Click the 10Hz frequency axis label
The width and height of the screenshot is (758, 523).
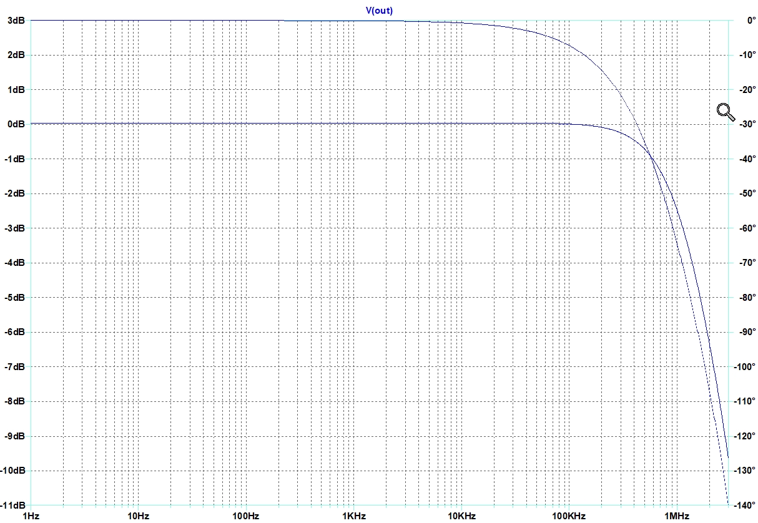click(138, 516)
